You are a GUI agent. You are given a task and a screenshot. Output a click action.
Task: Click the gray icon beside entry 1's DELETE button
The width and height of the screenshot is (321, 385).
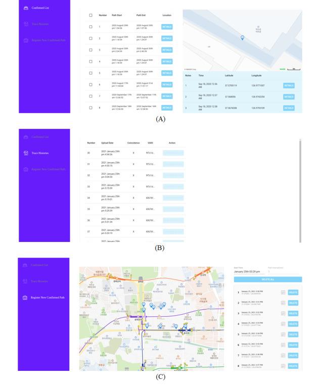[x=283, y=292]
